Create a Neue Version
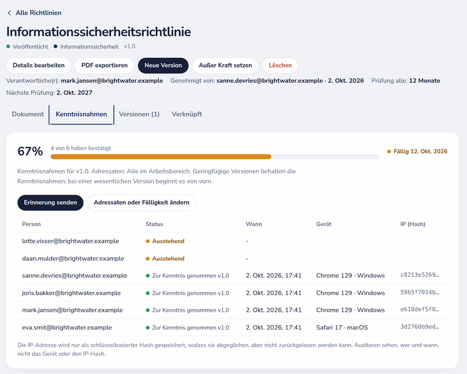 (163, 66)
